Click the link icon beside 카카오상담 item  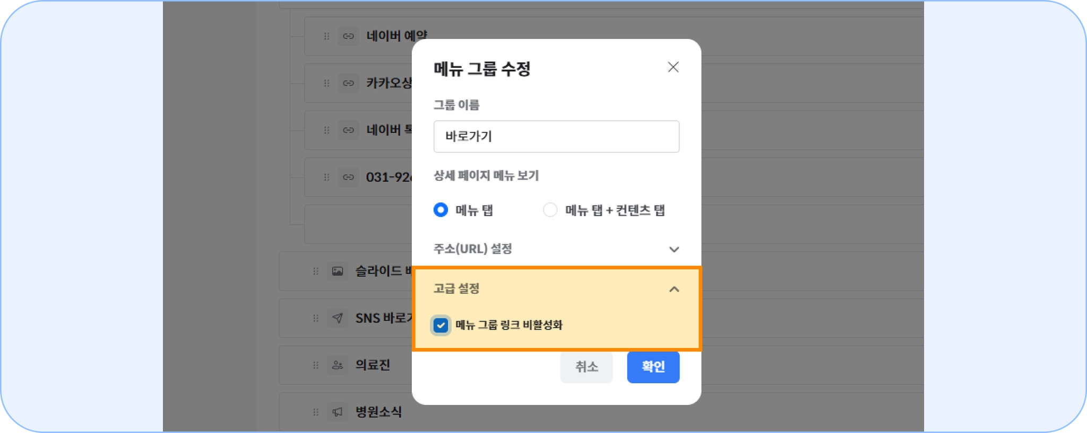(x=348, y=83)
